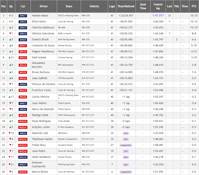Sort by Fastest lap column header

158,6
